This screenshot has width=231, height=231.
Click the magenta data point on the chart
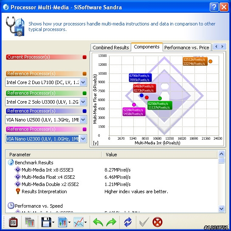pyautogui.click(x=134, y=104)
